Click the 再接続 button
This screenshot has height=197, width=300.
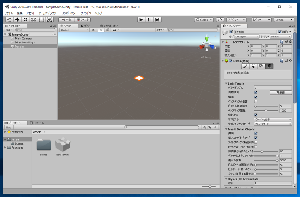280,93
